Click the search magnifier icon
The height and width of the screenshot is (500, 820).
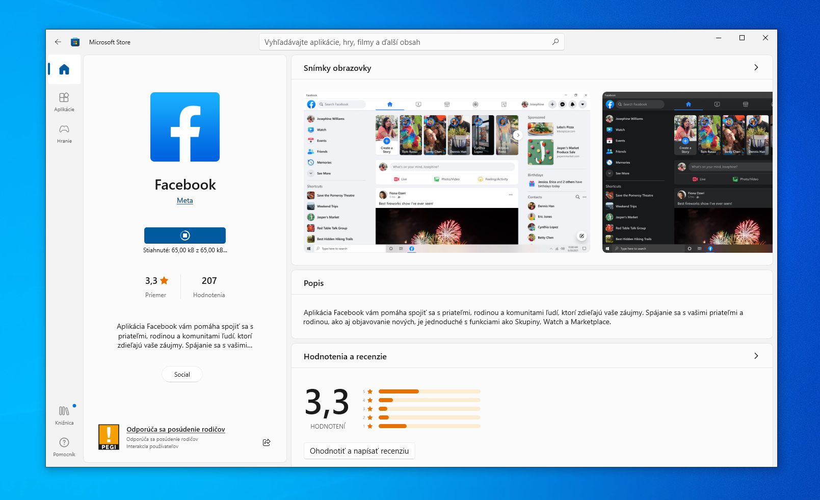tap(556, 42)
